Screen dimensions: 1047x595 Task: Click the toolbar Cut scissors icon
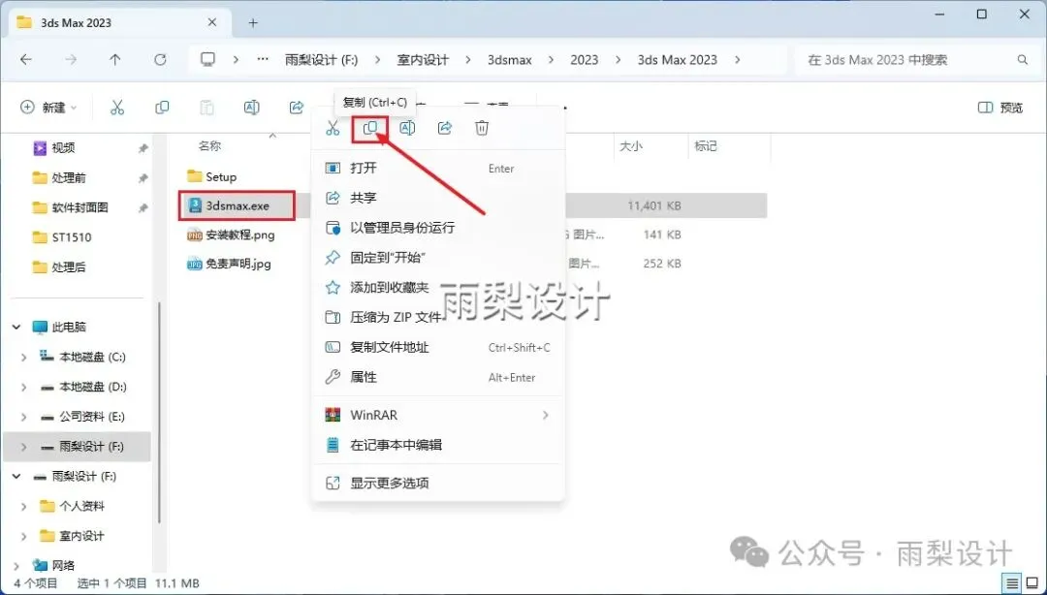point(117,108)
